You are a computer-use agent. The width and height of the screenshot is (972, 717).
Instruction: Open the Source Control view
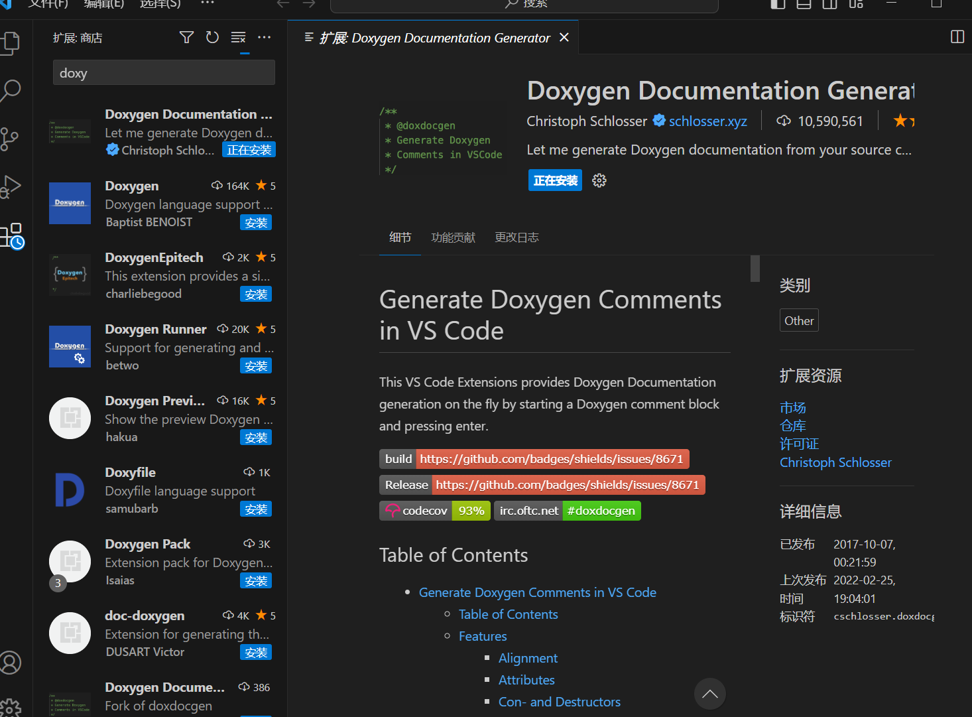coord(10,139)
